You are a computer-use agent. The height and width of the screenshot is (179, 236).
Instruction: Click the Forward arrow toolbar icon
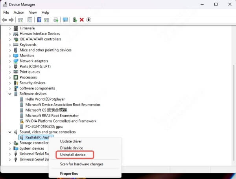tap(11, 20)
